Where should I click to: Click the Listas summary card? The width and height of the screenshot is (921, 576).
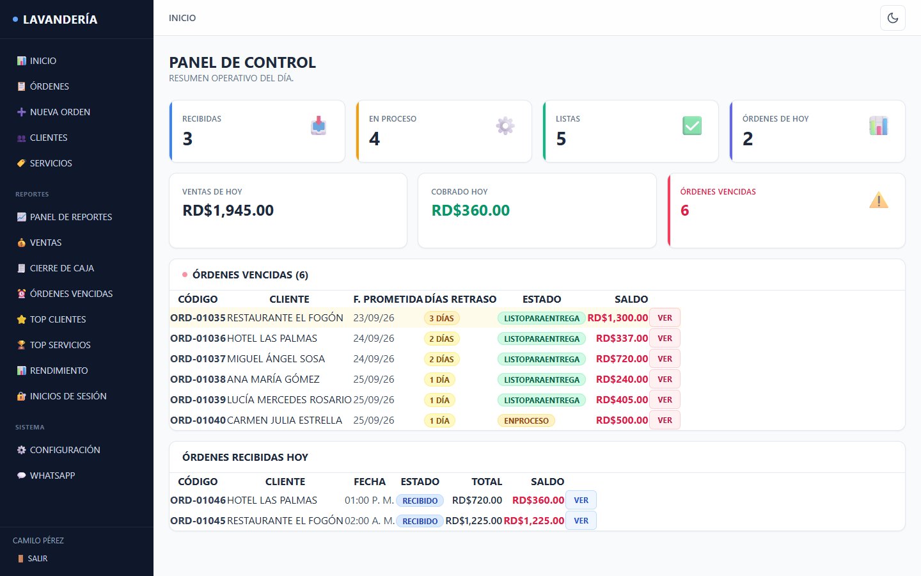click(x=631, y=131)
